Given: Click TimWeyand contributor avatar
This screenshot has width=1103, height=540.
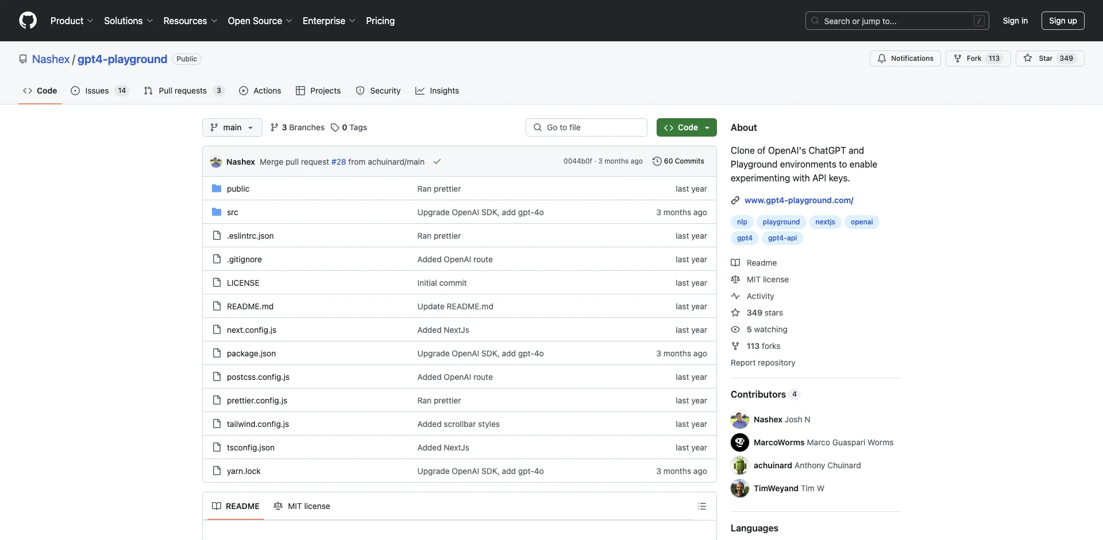Looking at the screenshot, I should (740, 488).
